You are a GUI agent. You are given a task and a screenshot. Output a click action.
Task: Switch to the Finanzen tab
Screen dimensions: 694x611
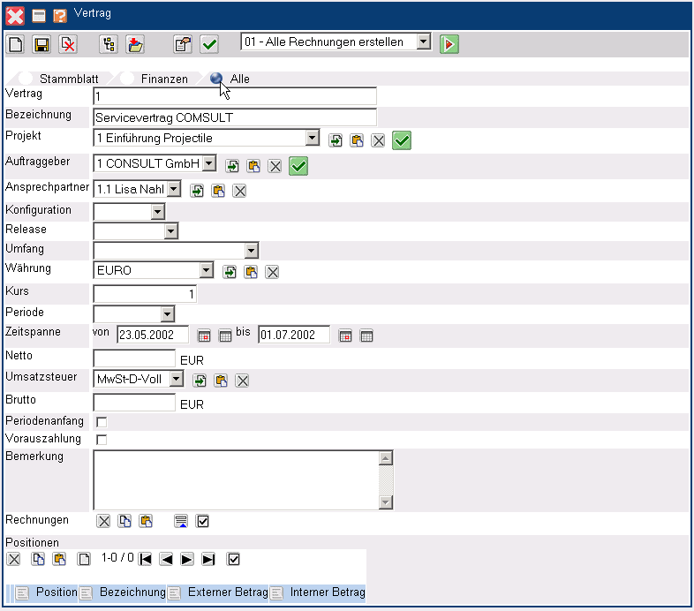[164, 79]
